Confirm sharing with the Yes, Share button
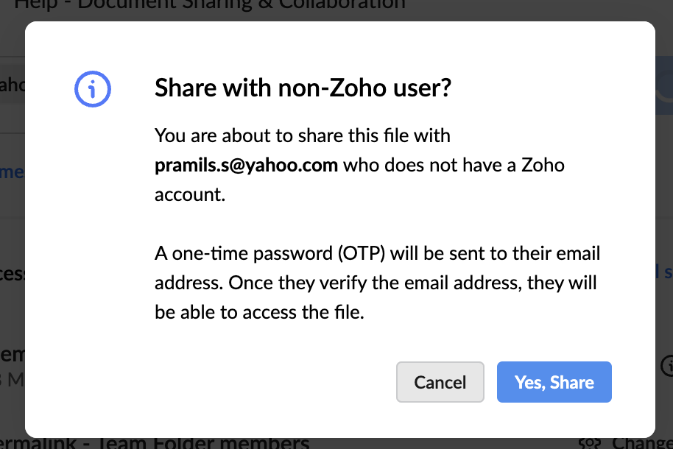 [x=554, y=382]
